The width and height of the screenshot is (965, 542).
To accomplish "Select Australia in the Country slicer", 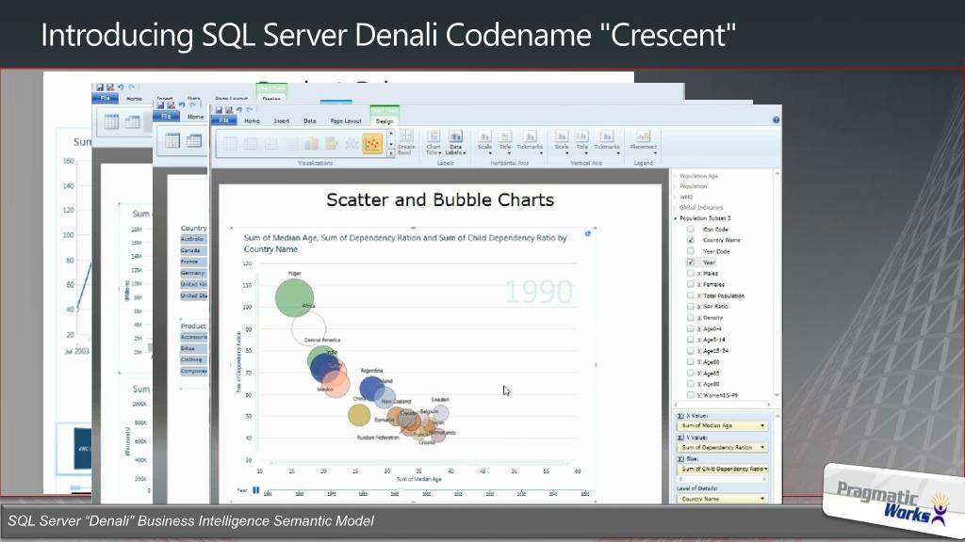I will point(193,239).
